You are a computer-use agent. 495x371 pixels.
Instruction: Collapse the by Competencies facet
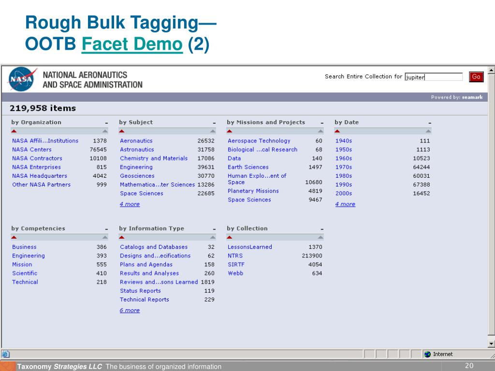pos(106,229)
